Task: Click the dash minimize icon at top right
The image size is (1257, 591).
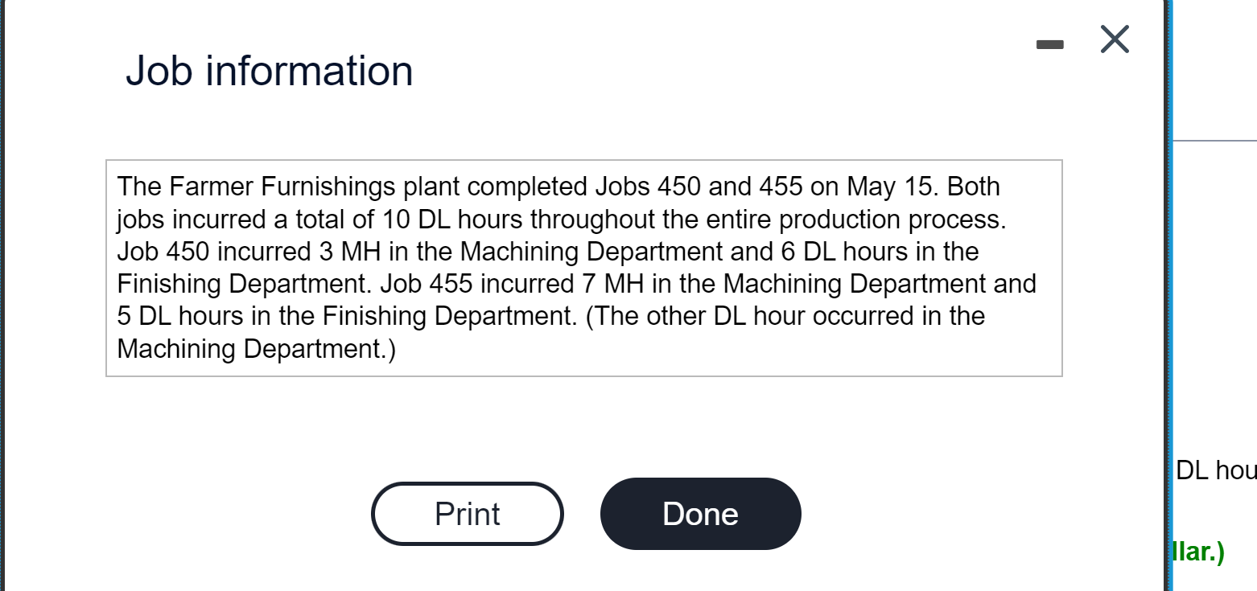Action: (x=1049, y=44)
